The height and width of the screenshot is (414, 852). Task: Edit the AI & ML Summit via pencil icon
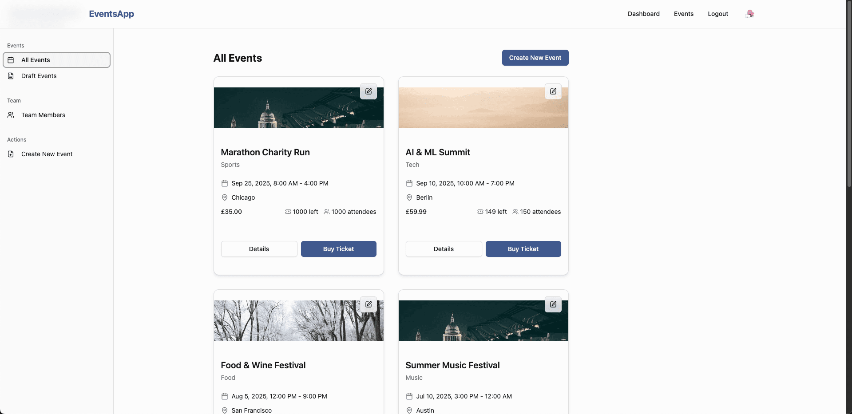[553, 91]
